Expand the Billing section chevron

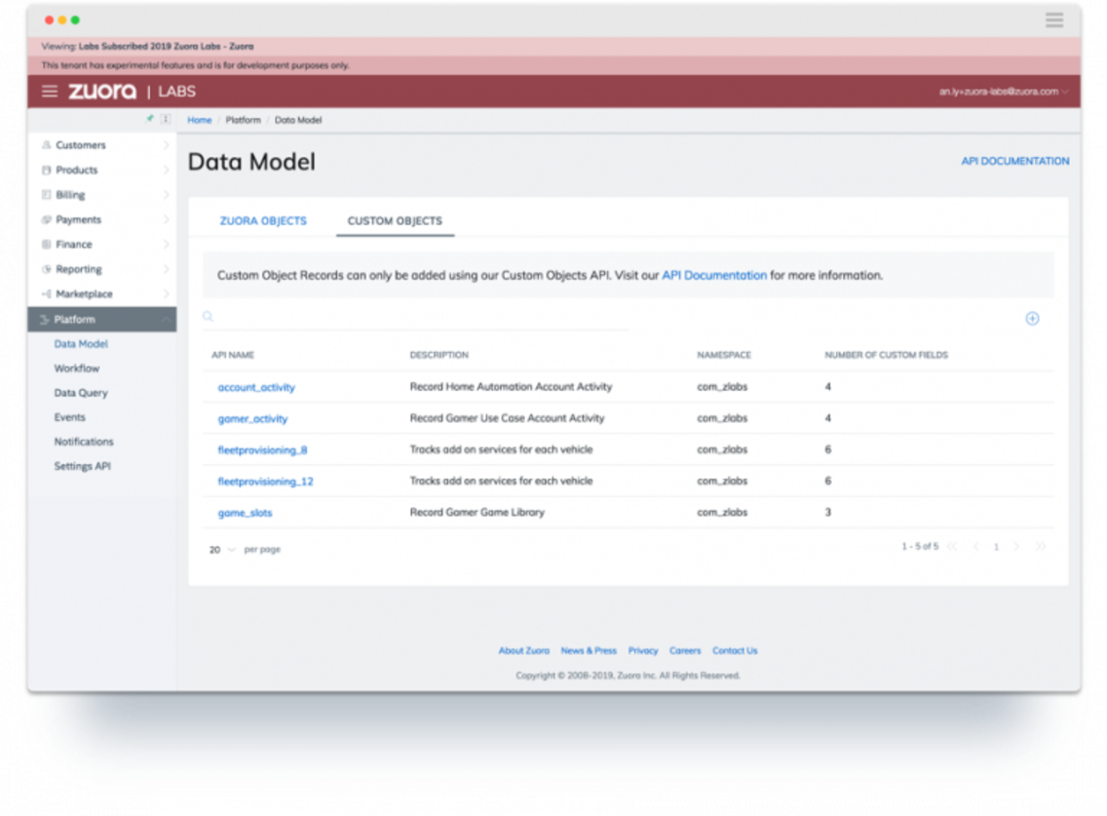(x=166, y=195)
